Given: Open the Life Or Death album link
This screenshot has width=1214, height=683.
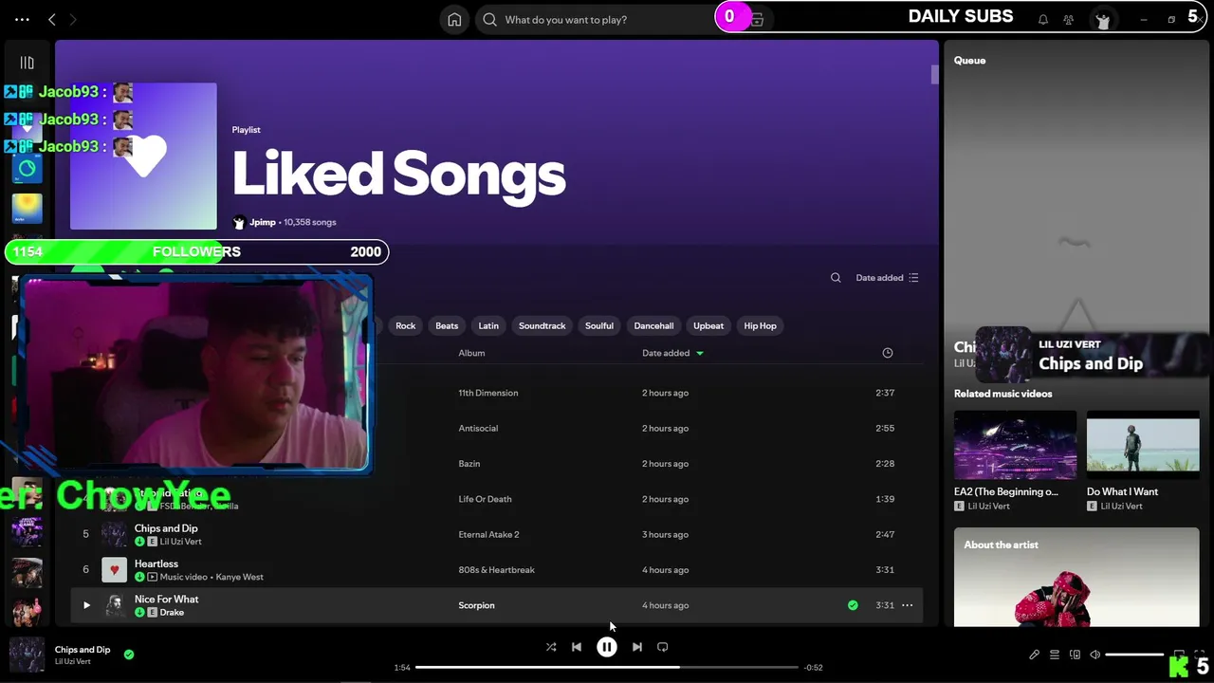Looking at the screenshot, I should tap(485, 499).
